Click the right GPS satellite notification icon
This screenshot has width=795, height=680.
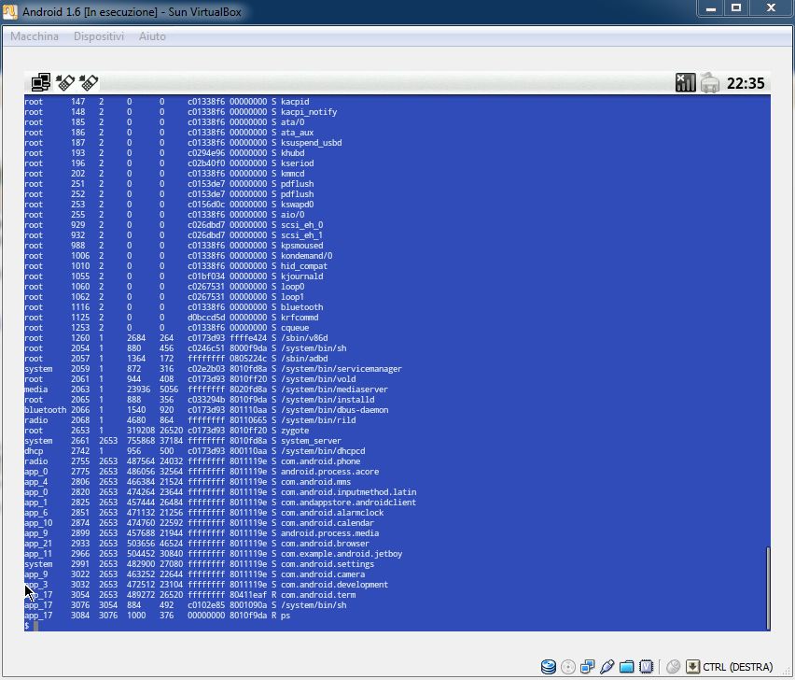89,82
